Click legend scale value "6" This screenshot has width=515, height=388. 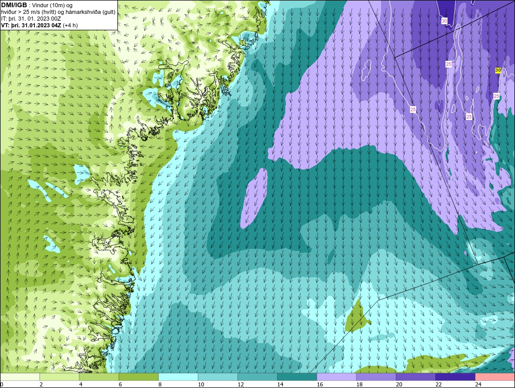pyautogui.click(x=120, y=384)
